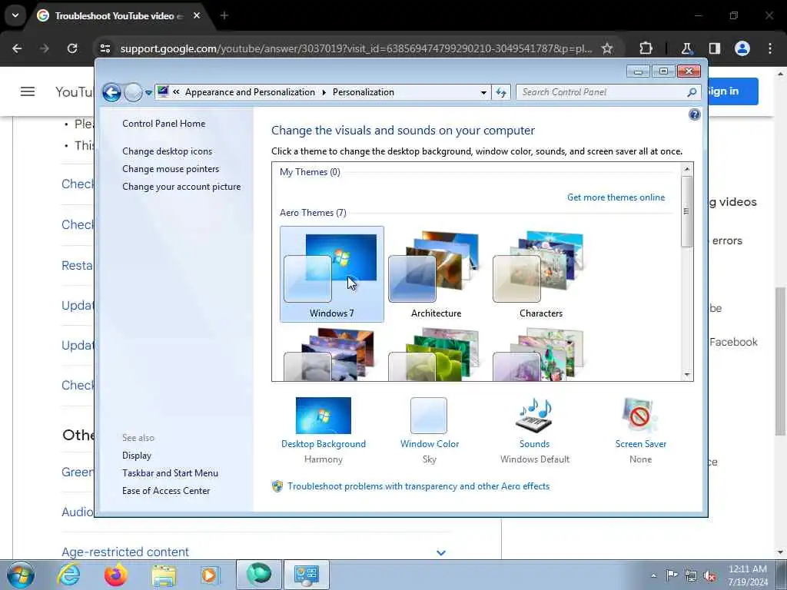Reload the Chrome page

click(x=72, y=48)
